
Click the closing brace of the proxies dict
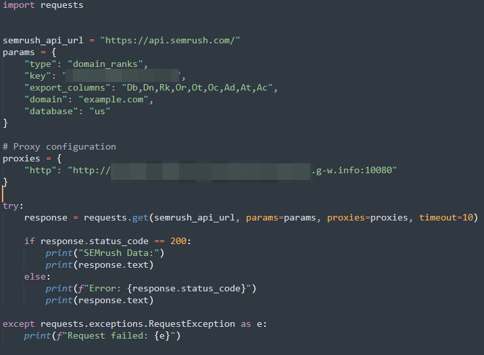coord(5,182)
